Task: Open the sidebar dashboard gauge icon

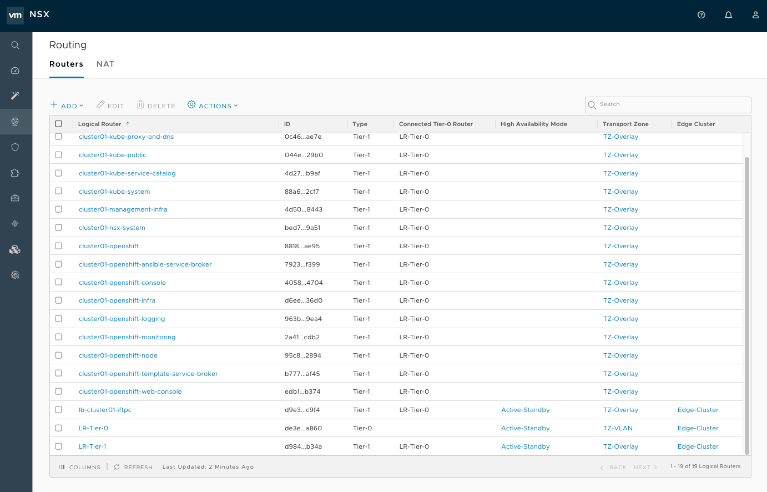Action: pyautogui.click(x=16, y=71)
